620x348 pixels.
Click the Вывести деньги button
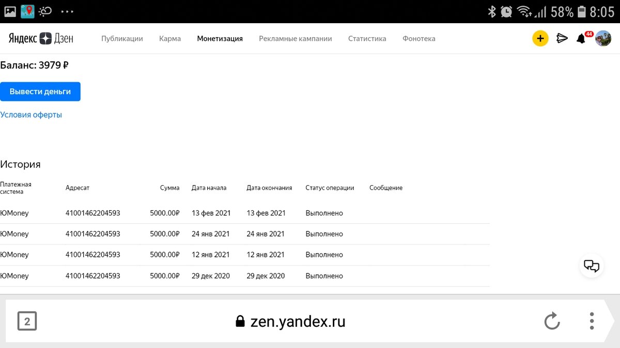coord(40,91)
